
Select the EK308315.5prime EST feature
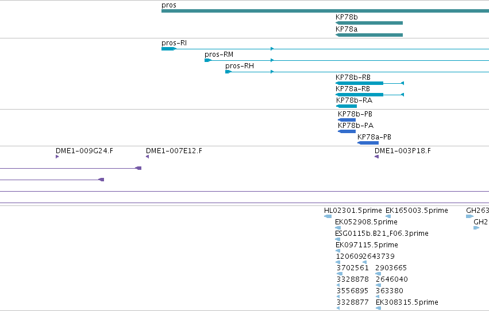(x=378, y=308)
